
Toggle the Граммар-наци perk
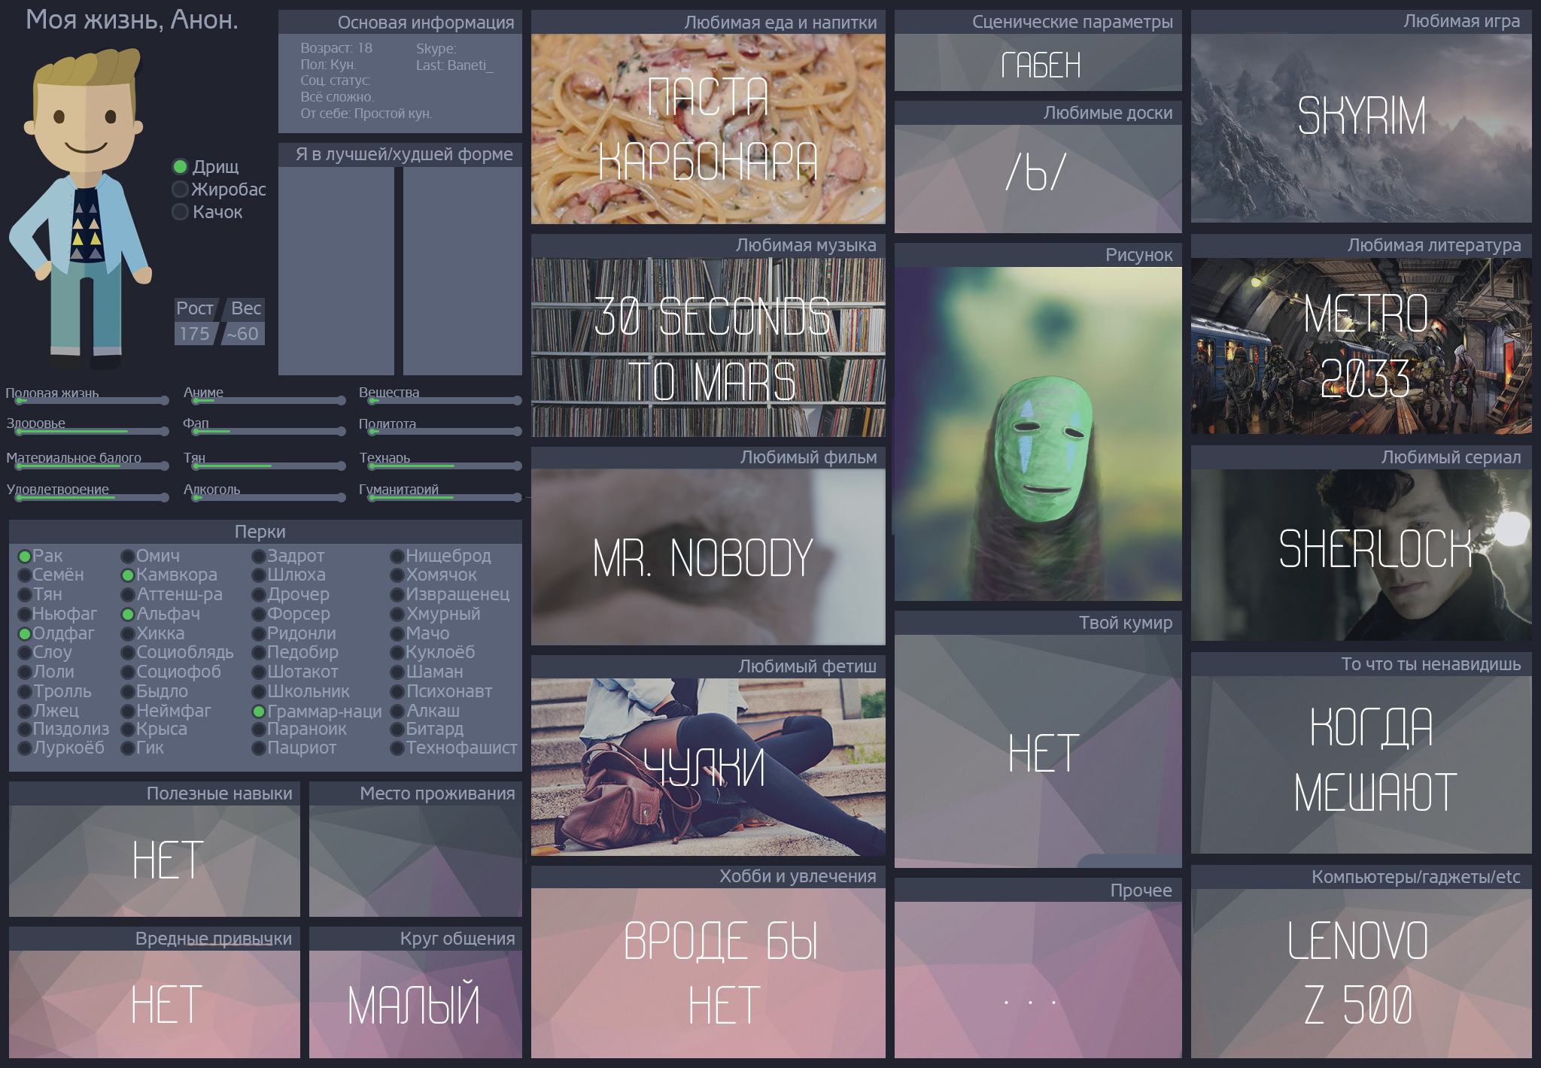(x=259, y=711)
